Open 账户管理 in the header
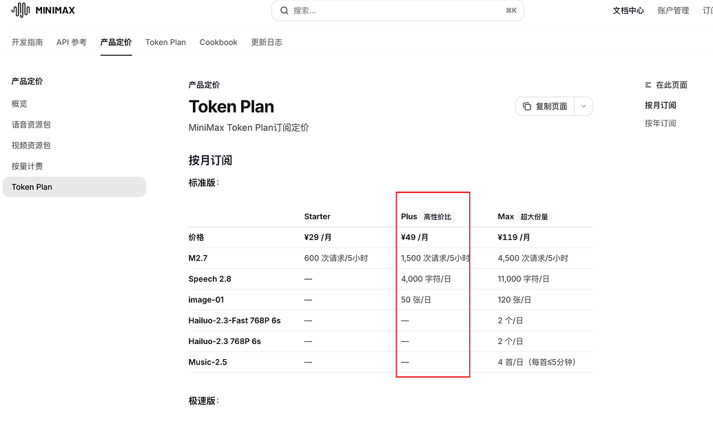The image size is (713, 426). (673, 10)
